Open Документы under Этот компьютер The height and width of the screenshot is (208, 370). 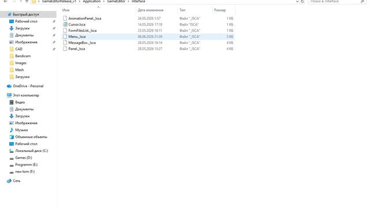tap(24, 109)
